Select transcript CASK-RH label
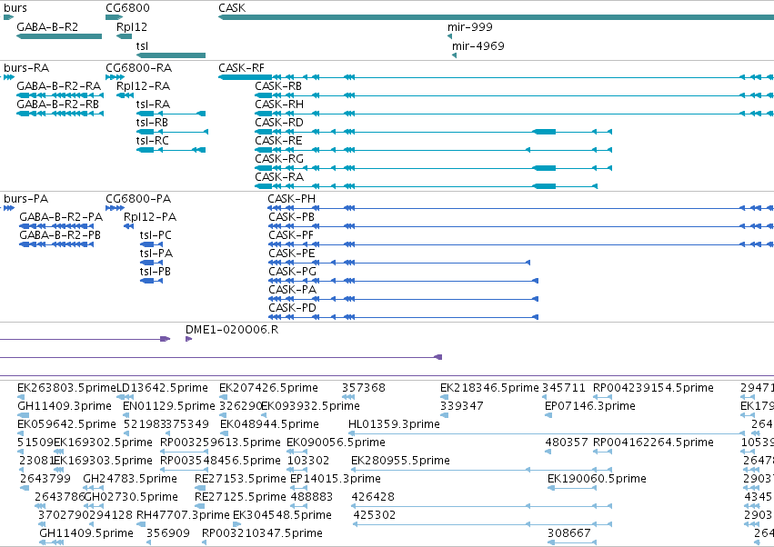Viewport: 774px width, 547px height. coord(279,104)
